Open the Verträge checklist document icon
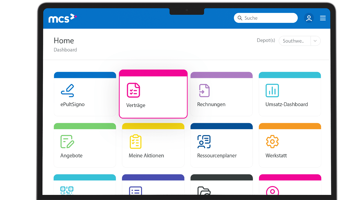 point(133,90)
